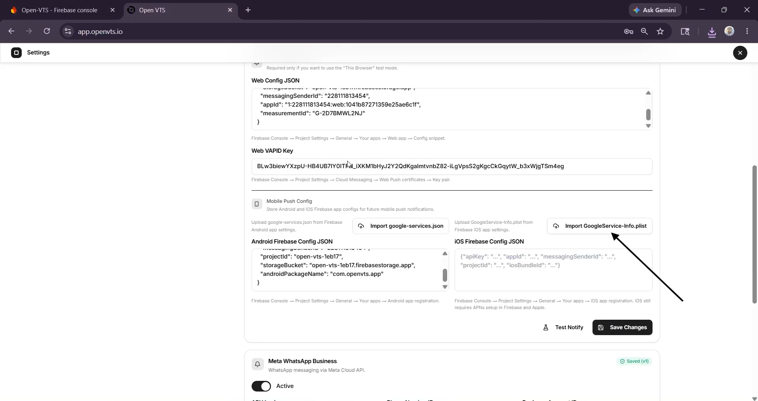This screenshot has width=758, height=401.
Task: Click into the Web VAPID Key field
Action: 451,167
